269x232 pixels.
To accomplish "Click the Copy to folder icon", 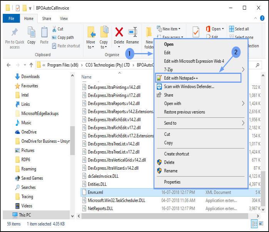I will 104,32.
